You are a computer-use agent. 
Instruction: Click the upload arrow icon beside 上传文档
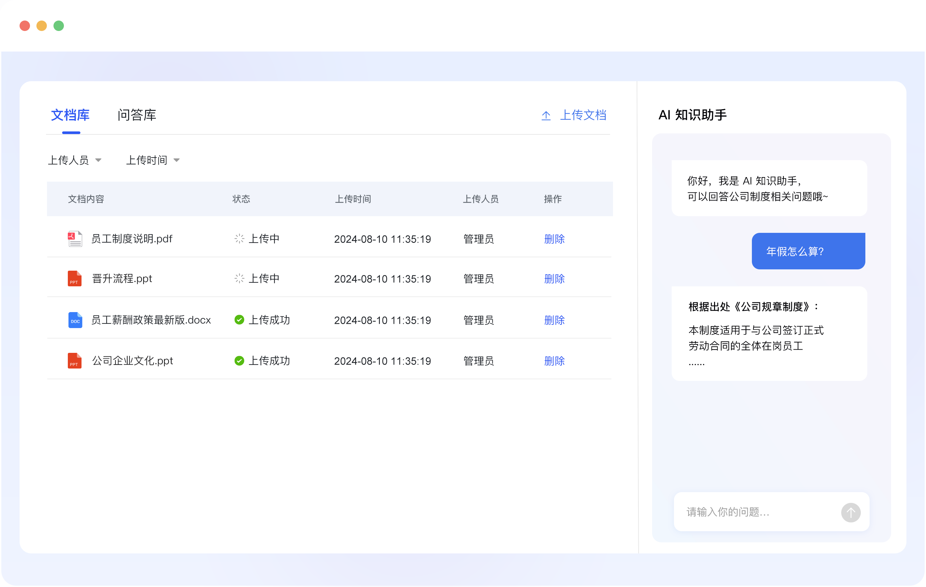point(546,115)
